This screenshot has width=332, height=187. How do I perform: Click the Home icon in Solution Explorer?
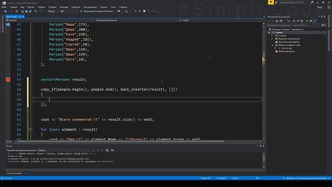[276, 21]
